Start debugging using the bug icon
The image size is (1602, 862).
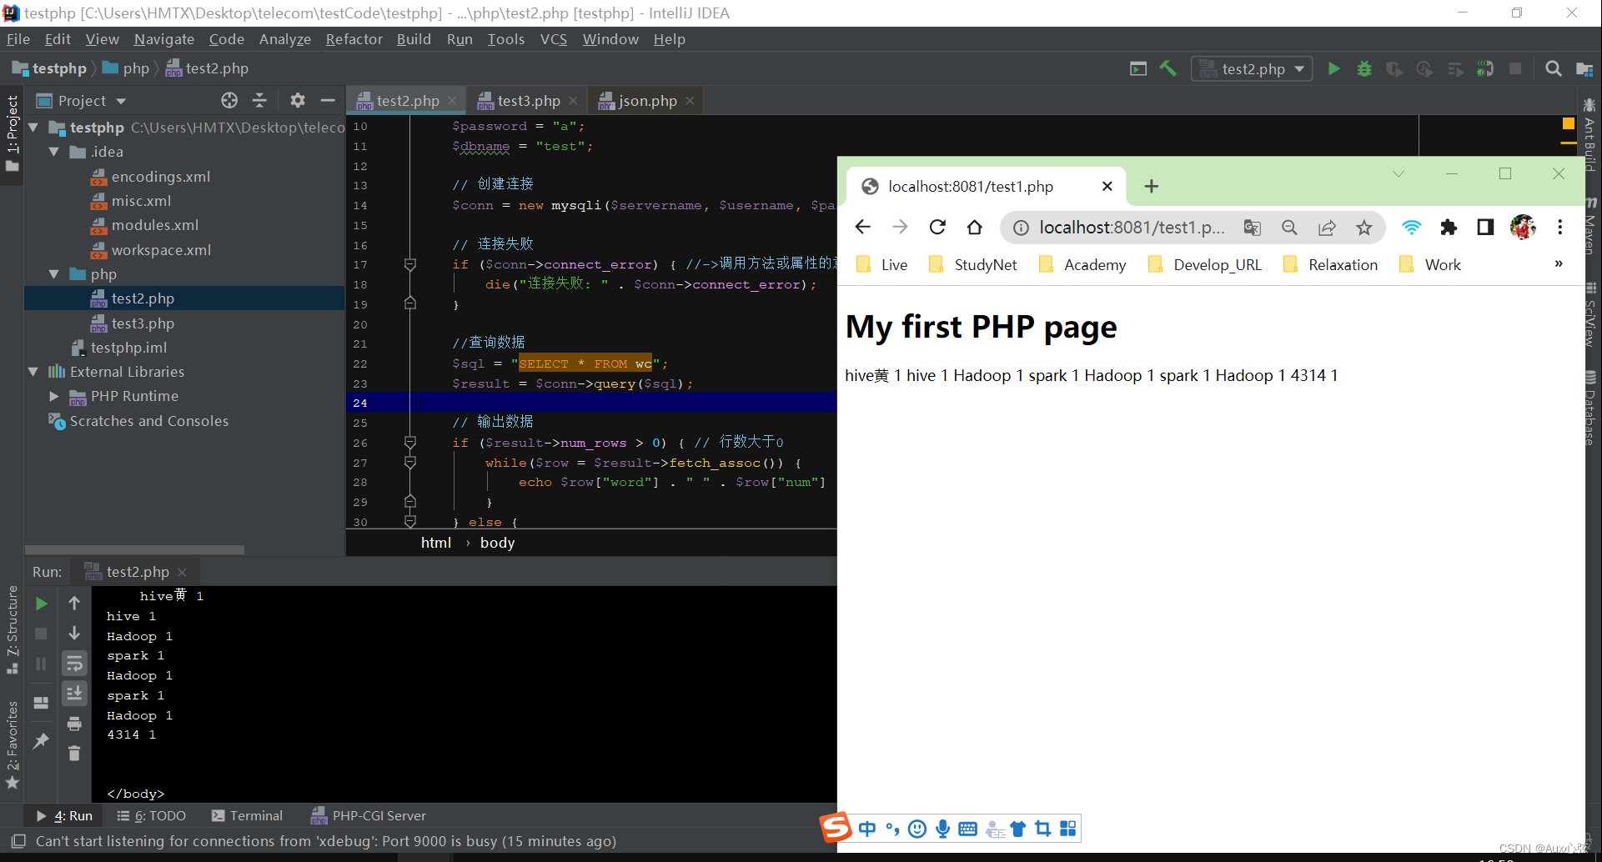1364,68
